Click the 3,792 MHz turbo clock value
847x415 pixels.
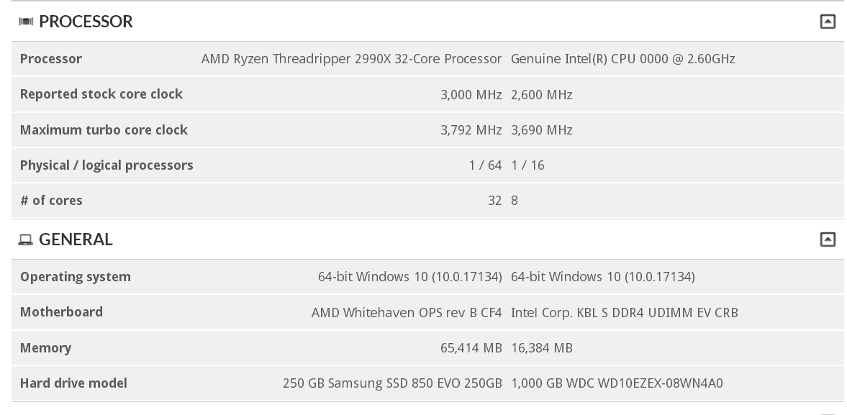[x=471, y=130]
